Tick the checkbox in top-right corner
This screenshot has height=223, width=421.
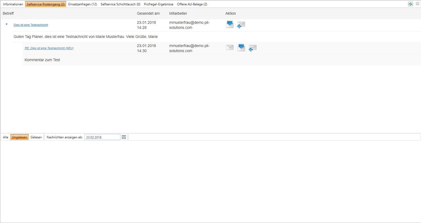point(417,4)
